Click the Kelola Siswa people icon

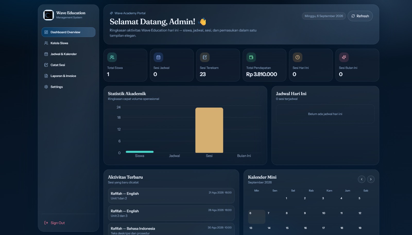click(x=46, y=43)
